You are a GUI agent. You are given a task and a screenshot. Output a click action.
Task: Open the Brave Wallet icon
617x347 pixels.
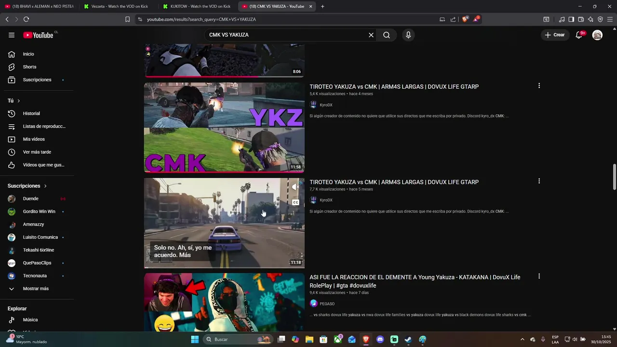coord(581,19)
